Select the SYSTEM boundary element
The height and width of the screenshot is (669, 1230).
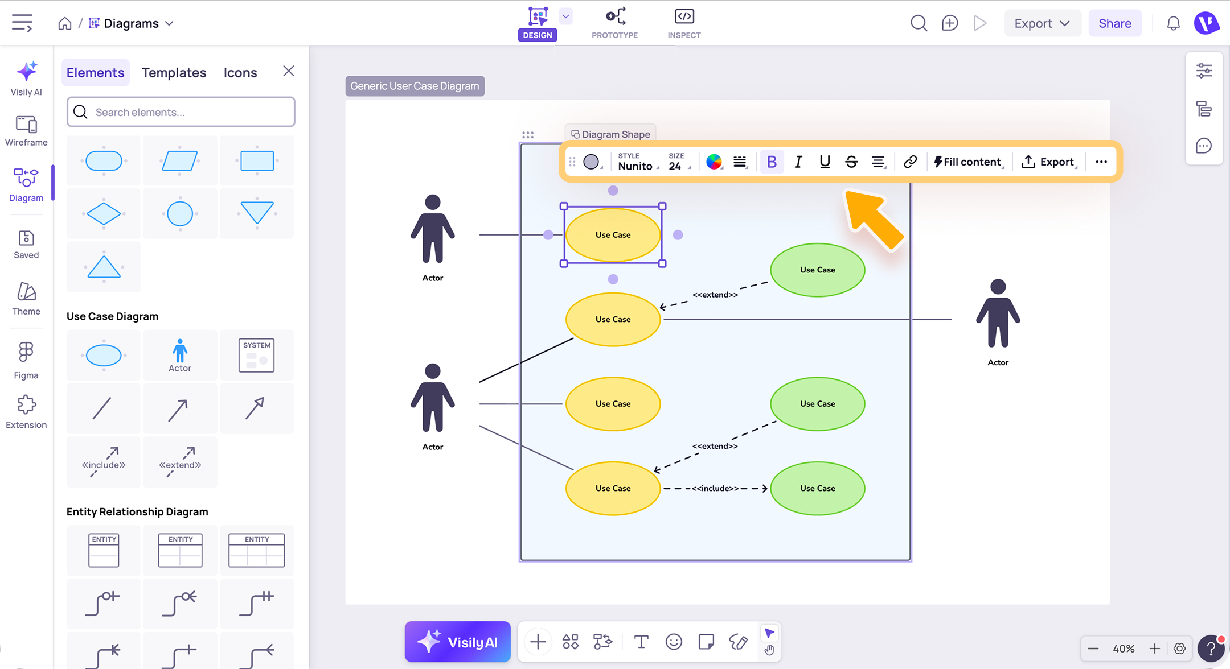(257, 356)
